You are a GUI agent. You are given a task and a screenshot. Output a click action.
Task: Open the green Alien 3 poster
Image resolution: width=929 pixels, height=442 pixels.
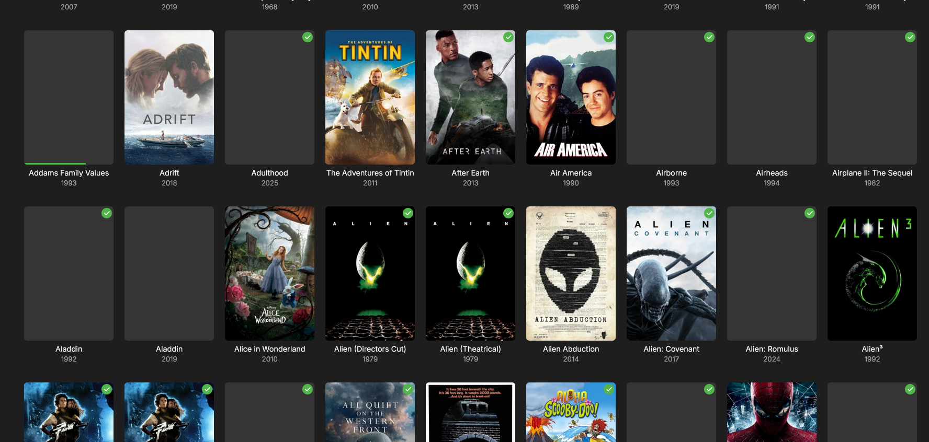coord(872,273)
